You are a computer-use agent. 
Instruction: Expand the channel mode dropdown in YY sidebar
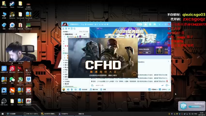coord(66,31)
